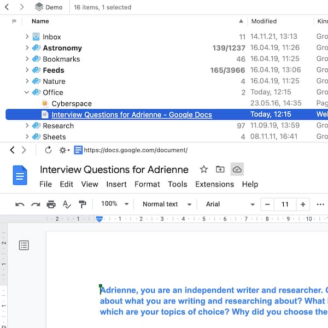This screenshot has height=328, width=328.
Task: Decrease the font size
Action: point(267,204)
